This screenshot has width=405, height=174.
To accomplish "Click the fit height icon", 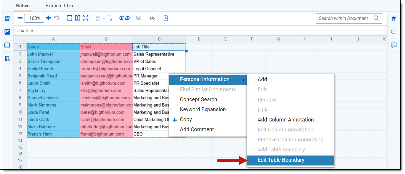I will [77, 18].
